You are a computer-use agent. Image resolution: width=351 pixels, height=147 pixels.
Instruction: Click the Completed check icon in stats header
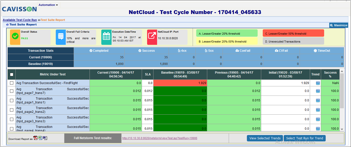point(91,51)
